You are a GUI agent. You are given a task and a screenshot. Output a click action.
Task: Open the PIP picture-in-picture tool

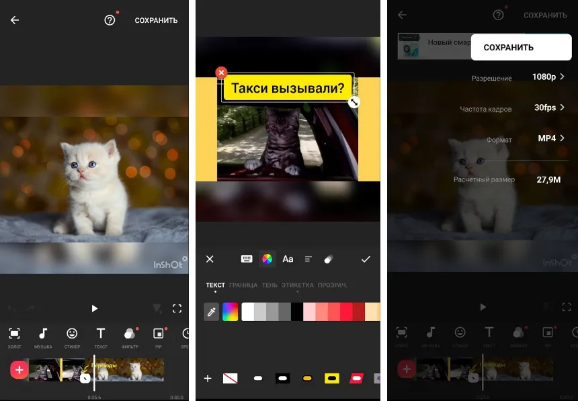[159, 338]
